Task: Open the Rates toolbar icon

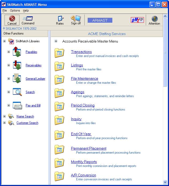Action: point(61,19)
